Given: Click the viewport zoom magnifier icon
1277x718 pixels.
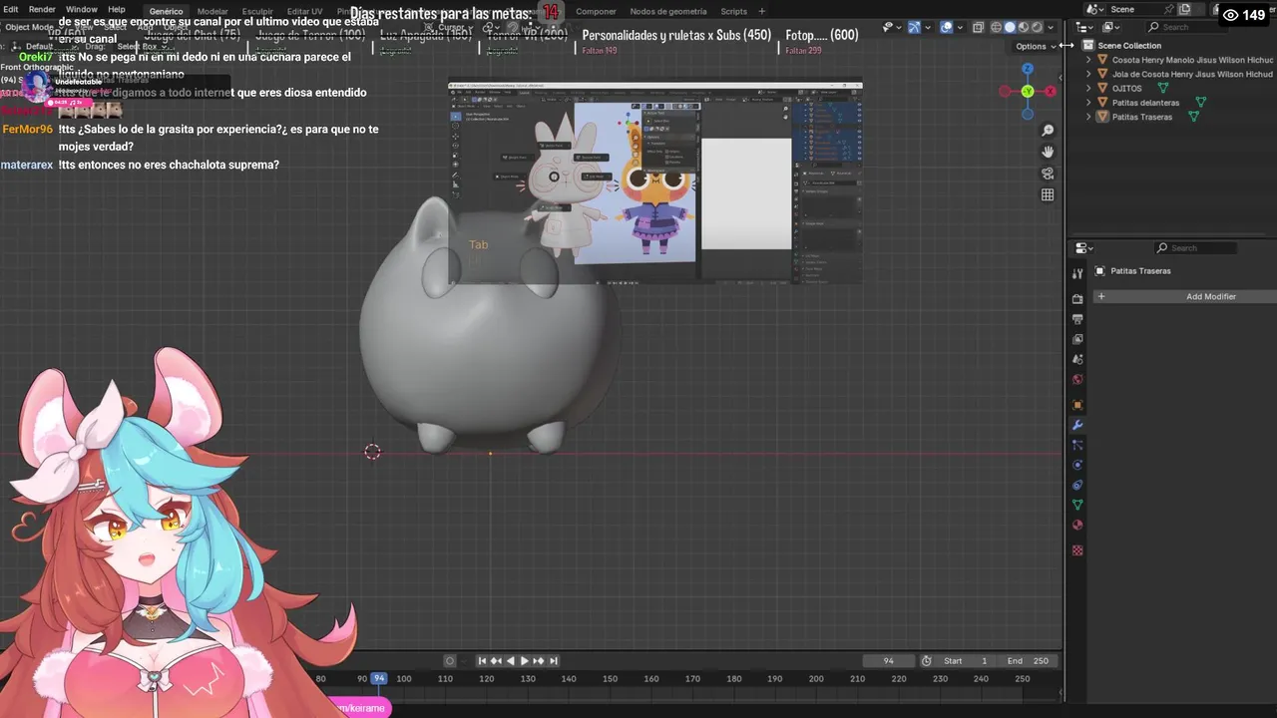Looking at the screenshot, I should 1048,131.
